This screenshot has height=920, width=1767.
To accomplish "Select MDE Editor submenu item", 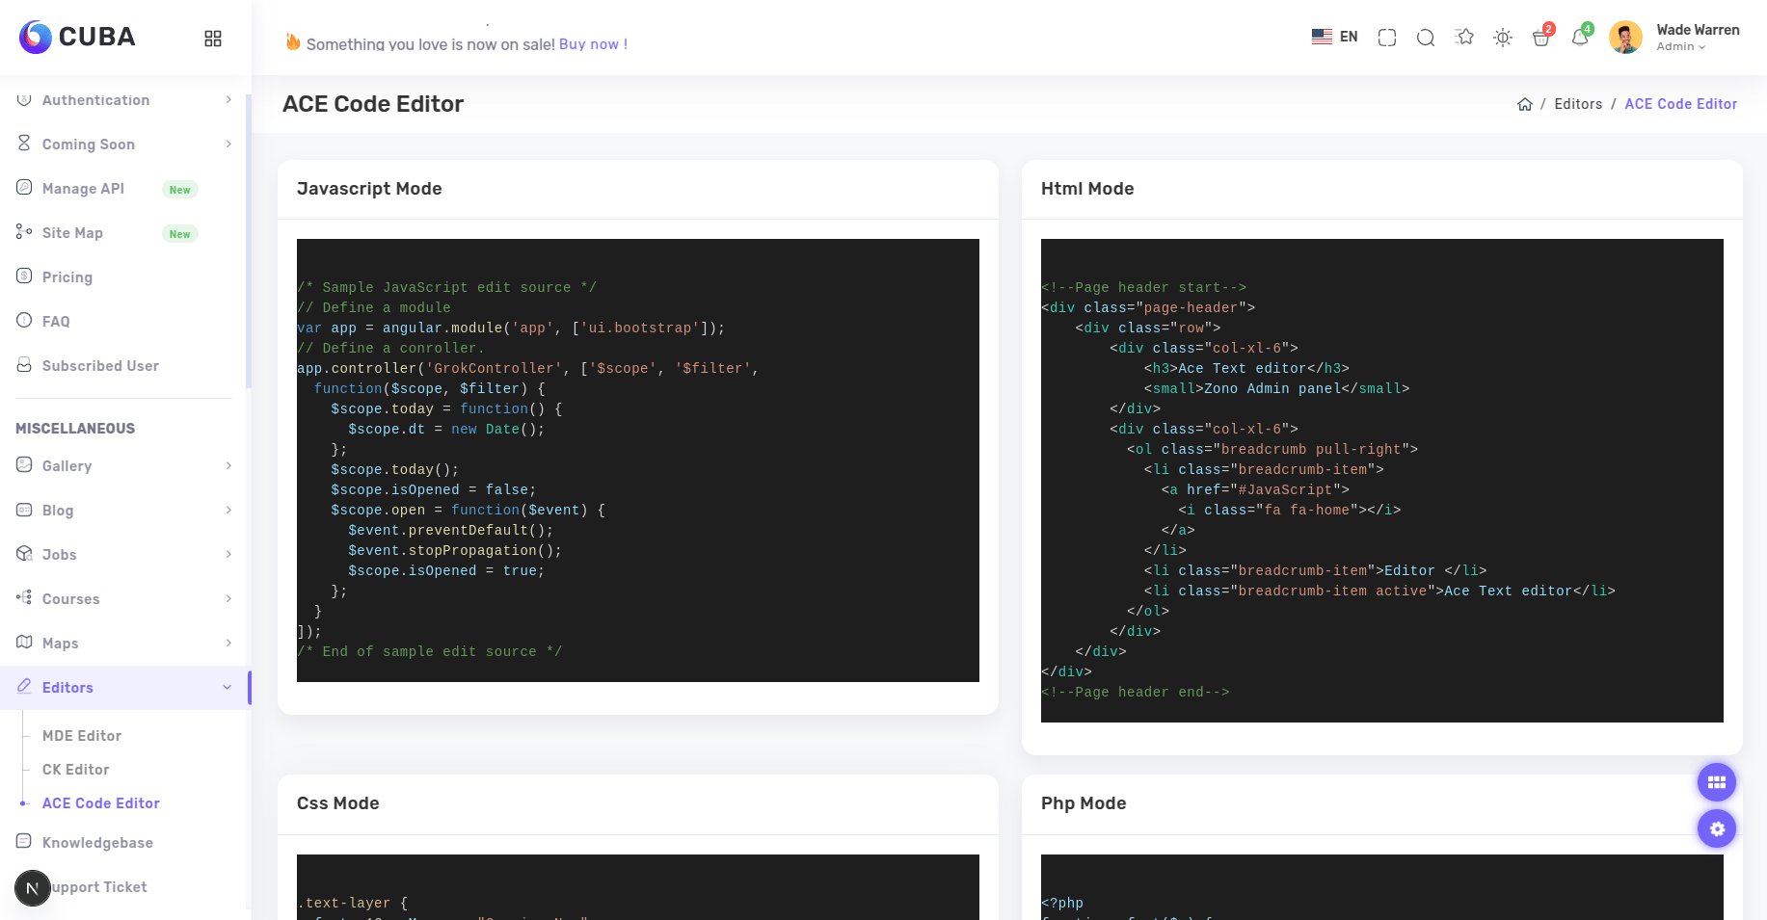I will click(82, 736).
